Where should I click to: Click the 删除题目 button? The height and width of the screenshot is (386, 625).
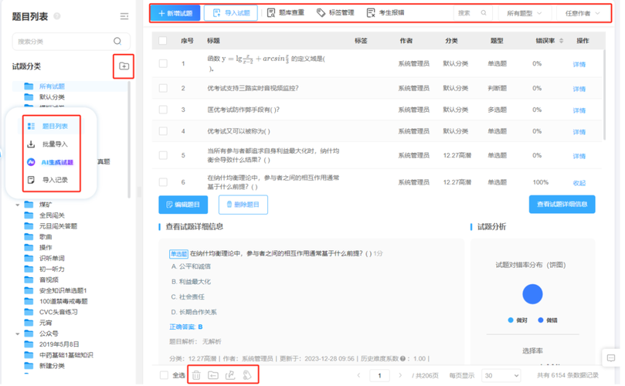[243, 205]
